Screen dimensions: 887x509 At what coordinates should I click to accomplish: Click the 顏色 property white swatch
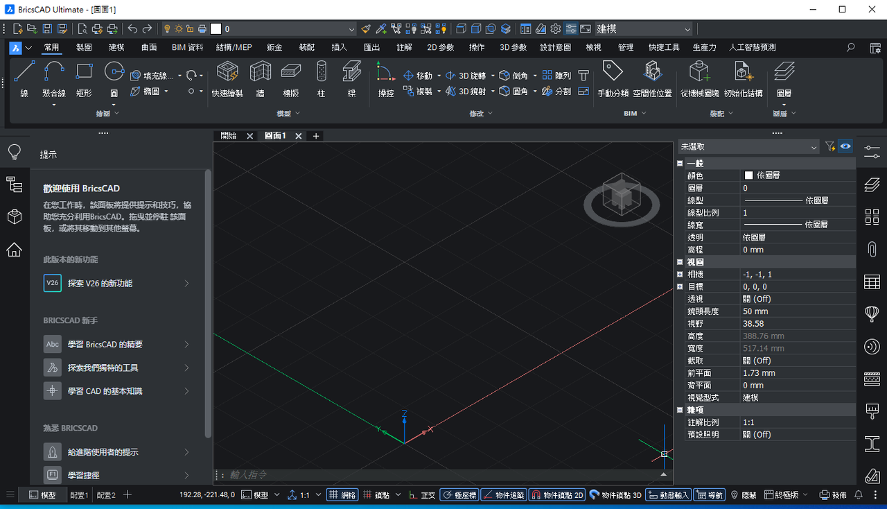tap(748, 175)
